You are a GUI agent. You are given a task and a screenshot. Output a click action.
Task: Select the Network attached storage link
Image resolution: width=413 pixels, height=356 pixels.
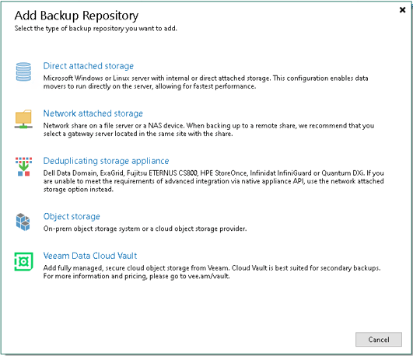[x=93, y=113]
